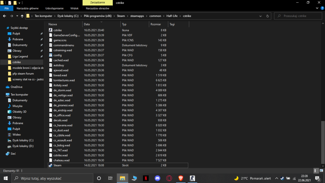
Task: Click the vertical scrollbar thumb
Action: [x=323, y=142]
